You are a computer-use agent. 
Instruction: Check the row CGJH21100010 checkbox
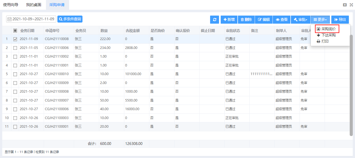15,74
